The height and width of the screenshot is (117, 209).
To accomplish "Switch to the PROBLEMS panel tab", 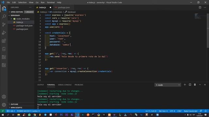I will click(x=79, y=85).
